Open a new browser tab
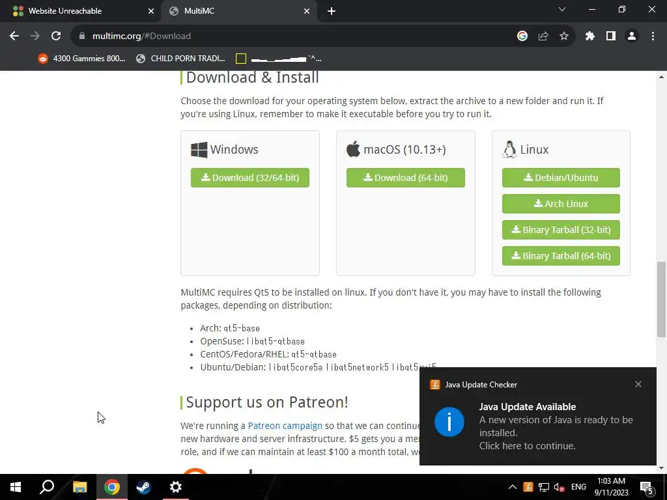667x500 pixels. click(x=332, y=12)
